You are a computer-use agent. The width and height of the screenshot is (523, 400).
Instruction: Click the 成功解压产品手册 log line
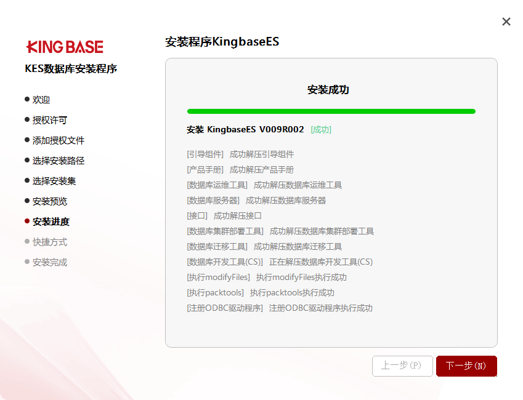click(261, 170)
